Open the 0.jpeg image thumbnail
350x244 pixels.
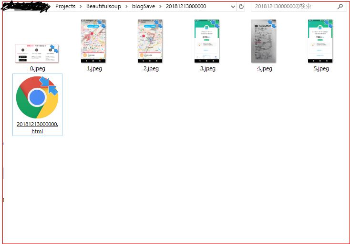click(x=37, y=53)
